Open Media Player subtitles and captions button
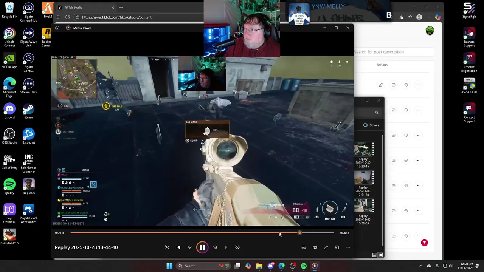Image resolution: width=484 pixels, height=272 pixels. pyautogui.click(x=304, y=247)
